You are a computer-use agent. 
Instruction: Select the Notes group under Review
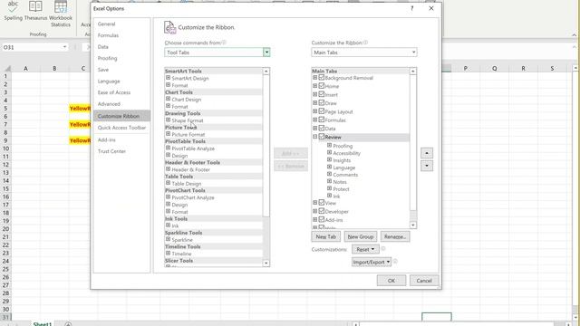(x=340, y=182)
